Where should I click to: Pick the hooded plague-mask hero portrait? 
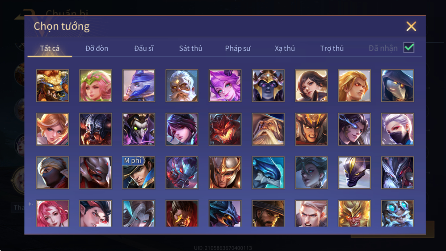[398, 86]
